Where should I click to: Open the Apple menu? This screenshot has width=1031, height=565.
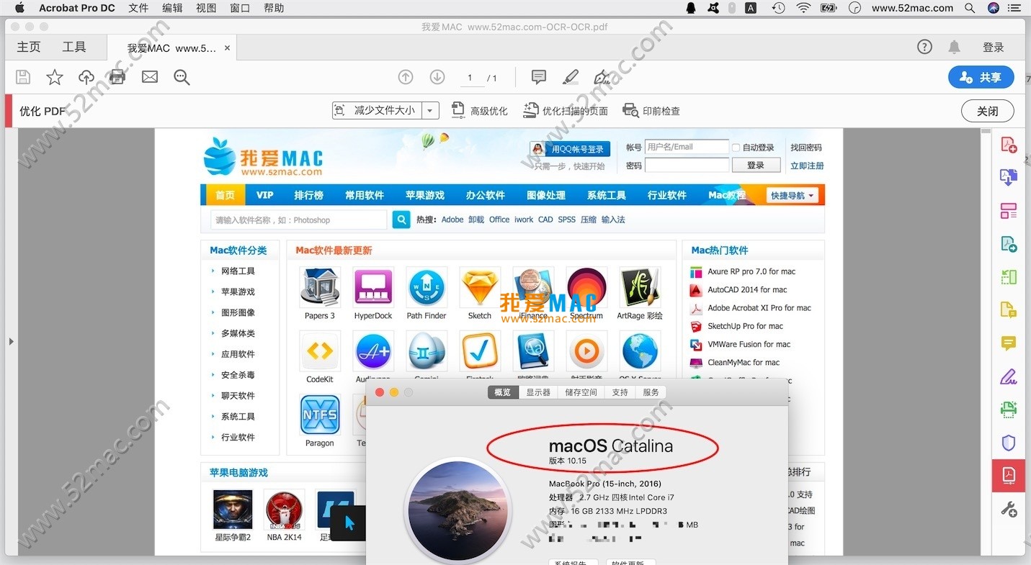tap(19, 8)
